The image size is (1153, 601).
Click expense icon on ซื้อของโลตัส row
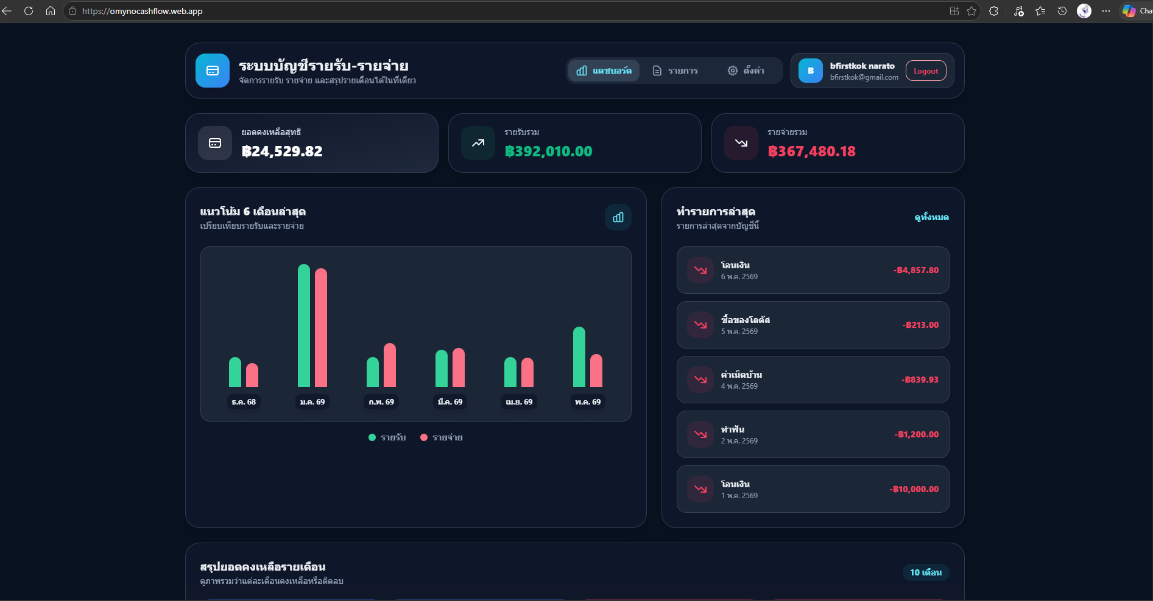pyautogui.click(x=700, y=325)
